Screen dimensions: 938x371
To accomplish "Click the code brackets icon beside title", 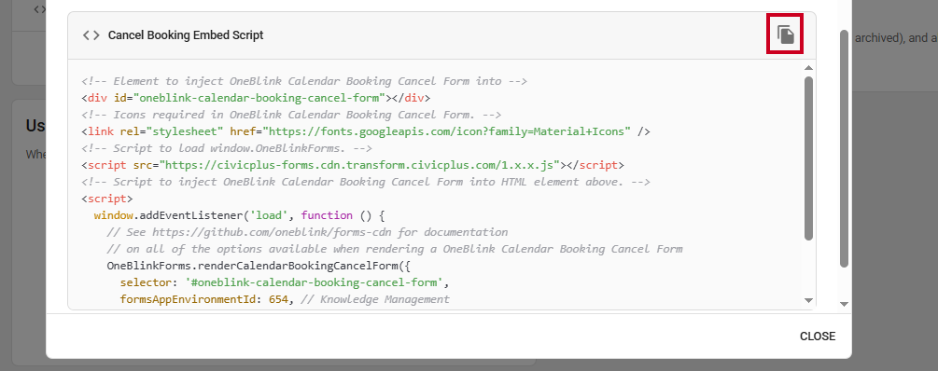I will tap(91, 35).
